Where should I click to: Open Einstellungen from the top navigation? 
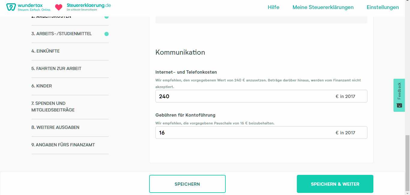click(383, 7)
